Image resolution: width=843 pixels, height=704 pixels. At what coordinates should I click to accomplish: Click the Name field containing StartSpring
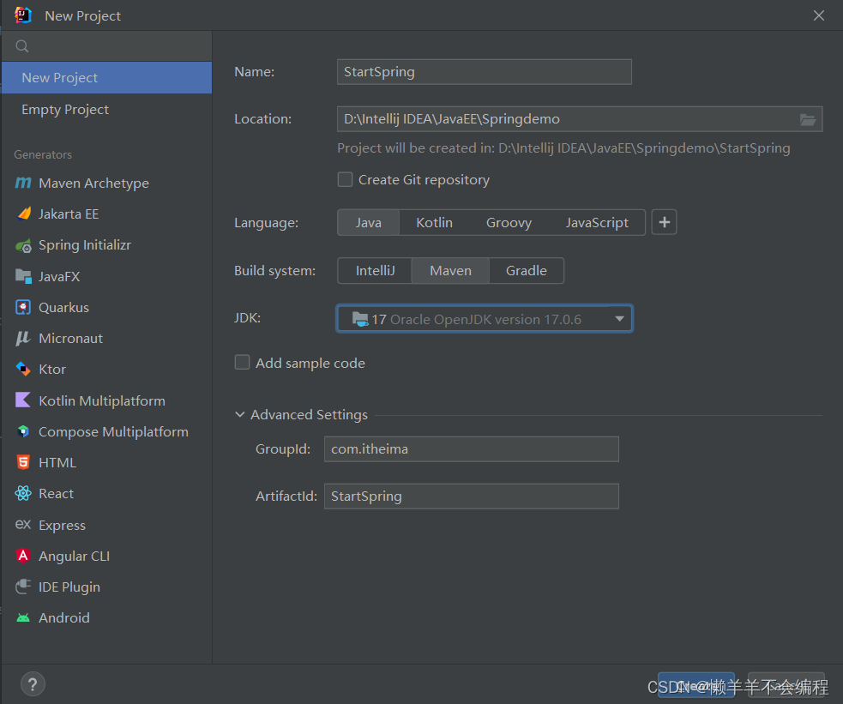coord(484,72)
